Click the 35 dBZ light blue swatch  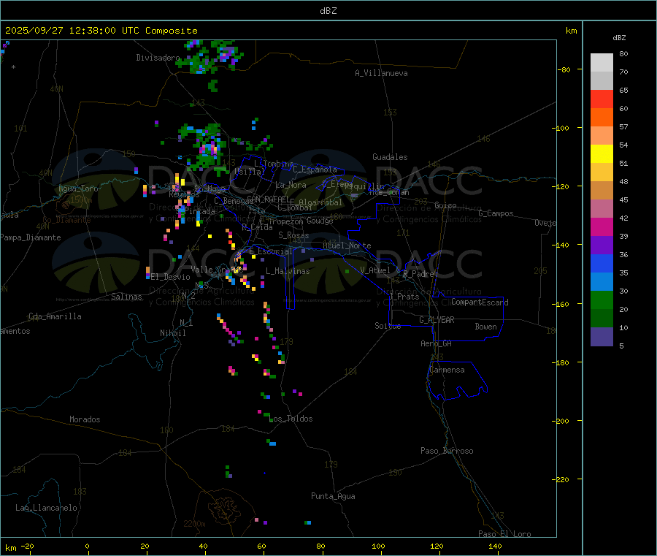602,282
